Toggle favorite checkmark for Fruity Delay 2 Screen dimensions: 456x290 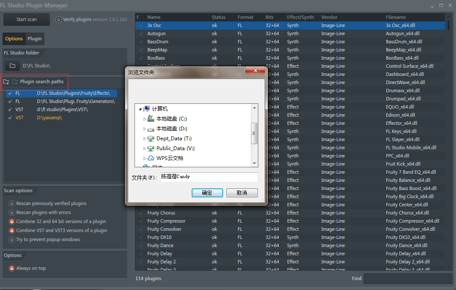click(141, 262)
